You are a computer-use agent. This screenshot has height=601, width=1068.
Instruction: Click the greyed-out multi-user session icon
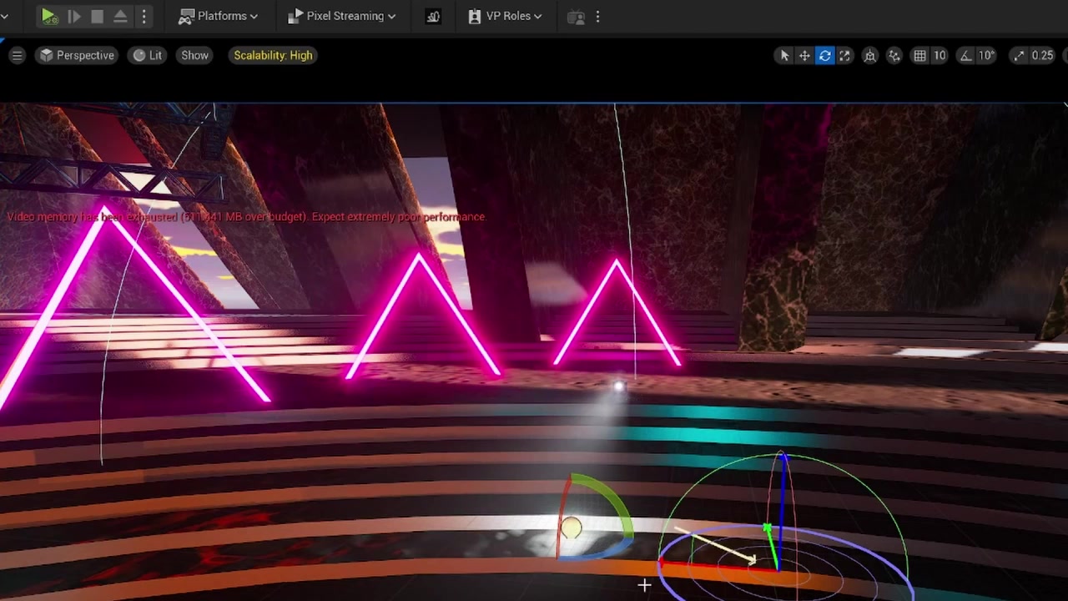[x=576, y=16]
